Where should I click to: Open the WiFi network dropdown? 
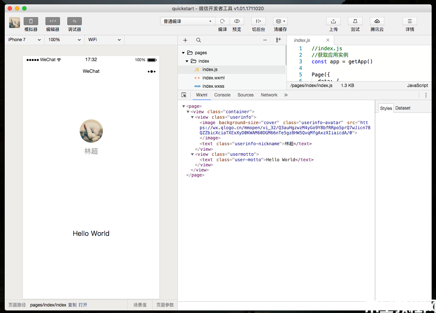tap(105, 40)
